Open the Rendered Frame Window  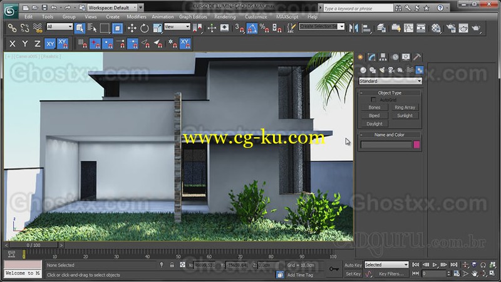click(463, 28)
